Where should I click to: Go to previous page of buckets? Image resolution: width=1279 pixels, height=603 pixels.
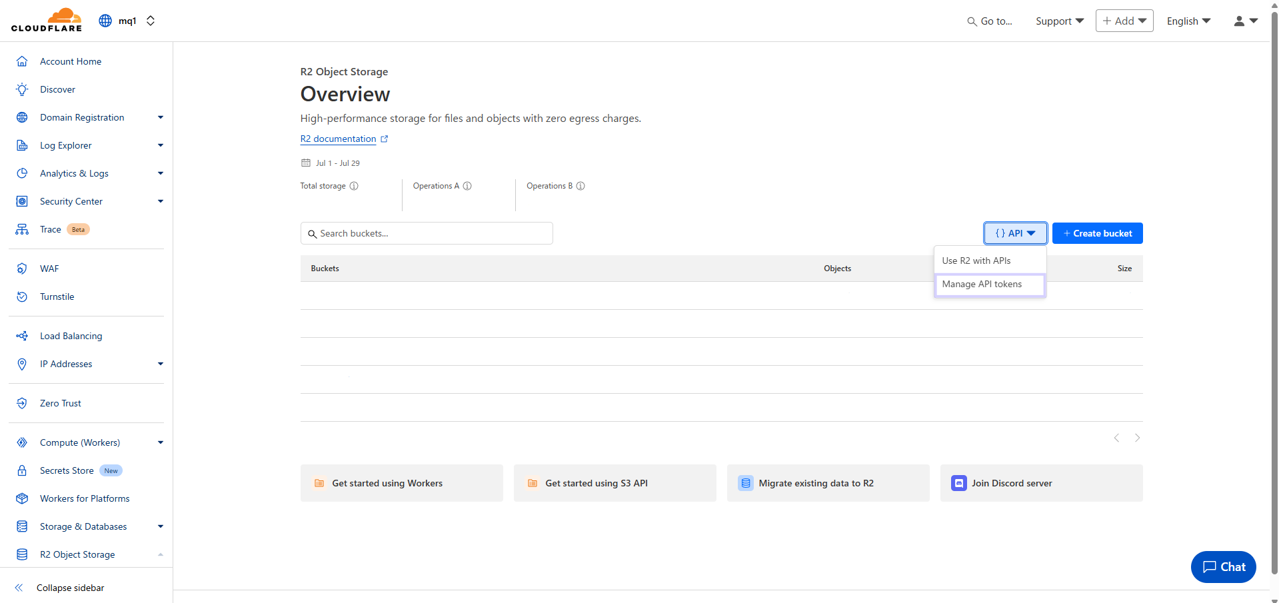(1116, 438)
